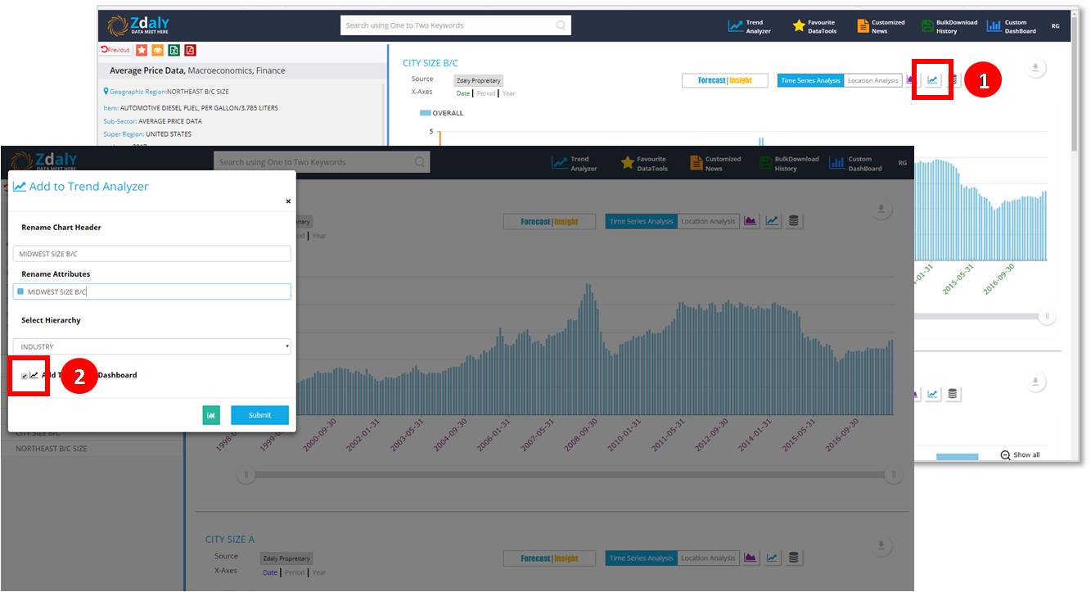Open the Select Hierarchy INDUSTRY dropdown

click(x=152, y=346)
